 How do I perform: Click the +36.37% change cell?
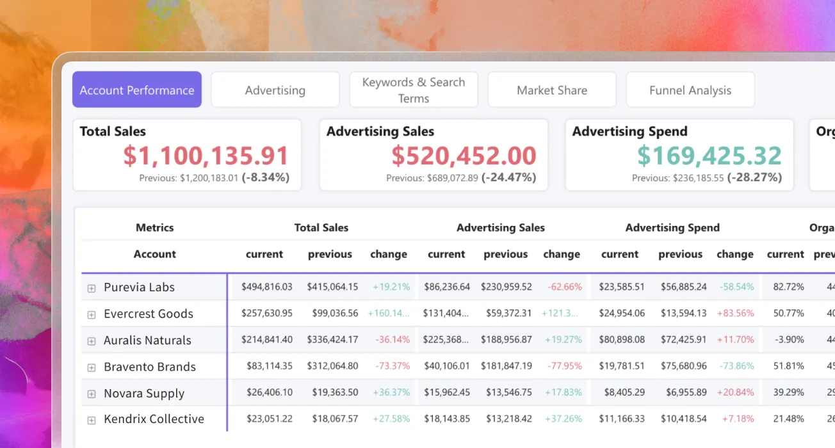pyautogui.click(x=391, y=393)
